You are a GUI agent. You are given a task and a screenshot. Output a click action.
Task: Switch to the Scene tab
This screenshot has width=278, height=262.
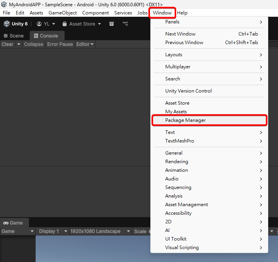click(14, 36)
